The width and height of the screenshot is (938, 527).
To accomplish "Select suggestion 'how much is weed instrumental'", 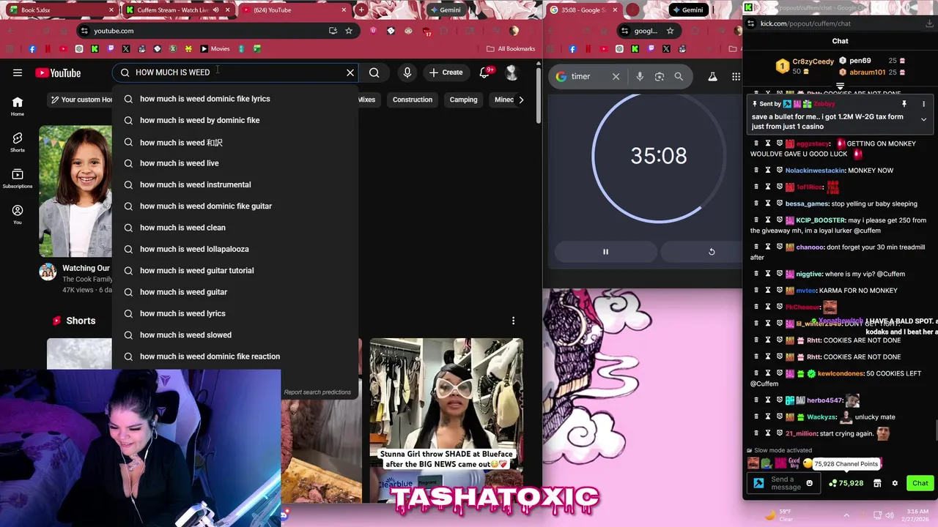I will pos(235,184).
